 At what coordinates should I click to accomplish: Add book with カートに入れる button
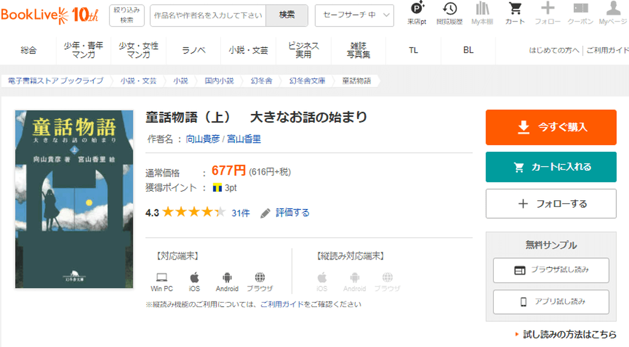tap(551, 167)
